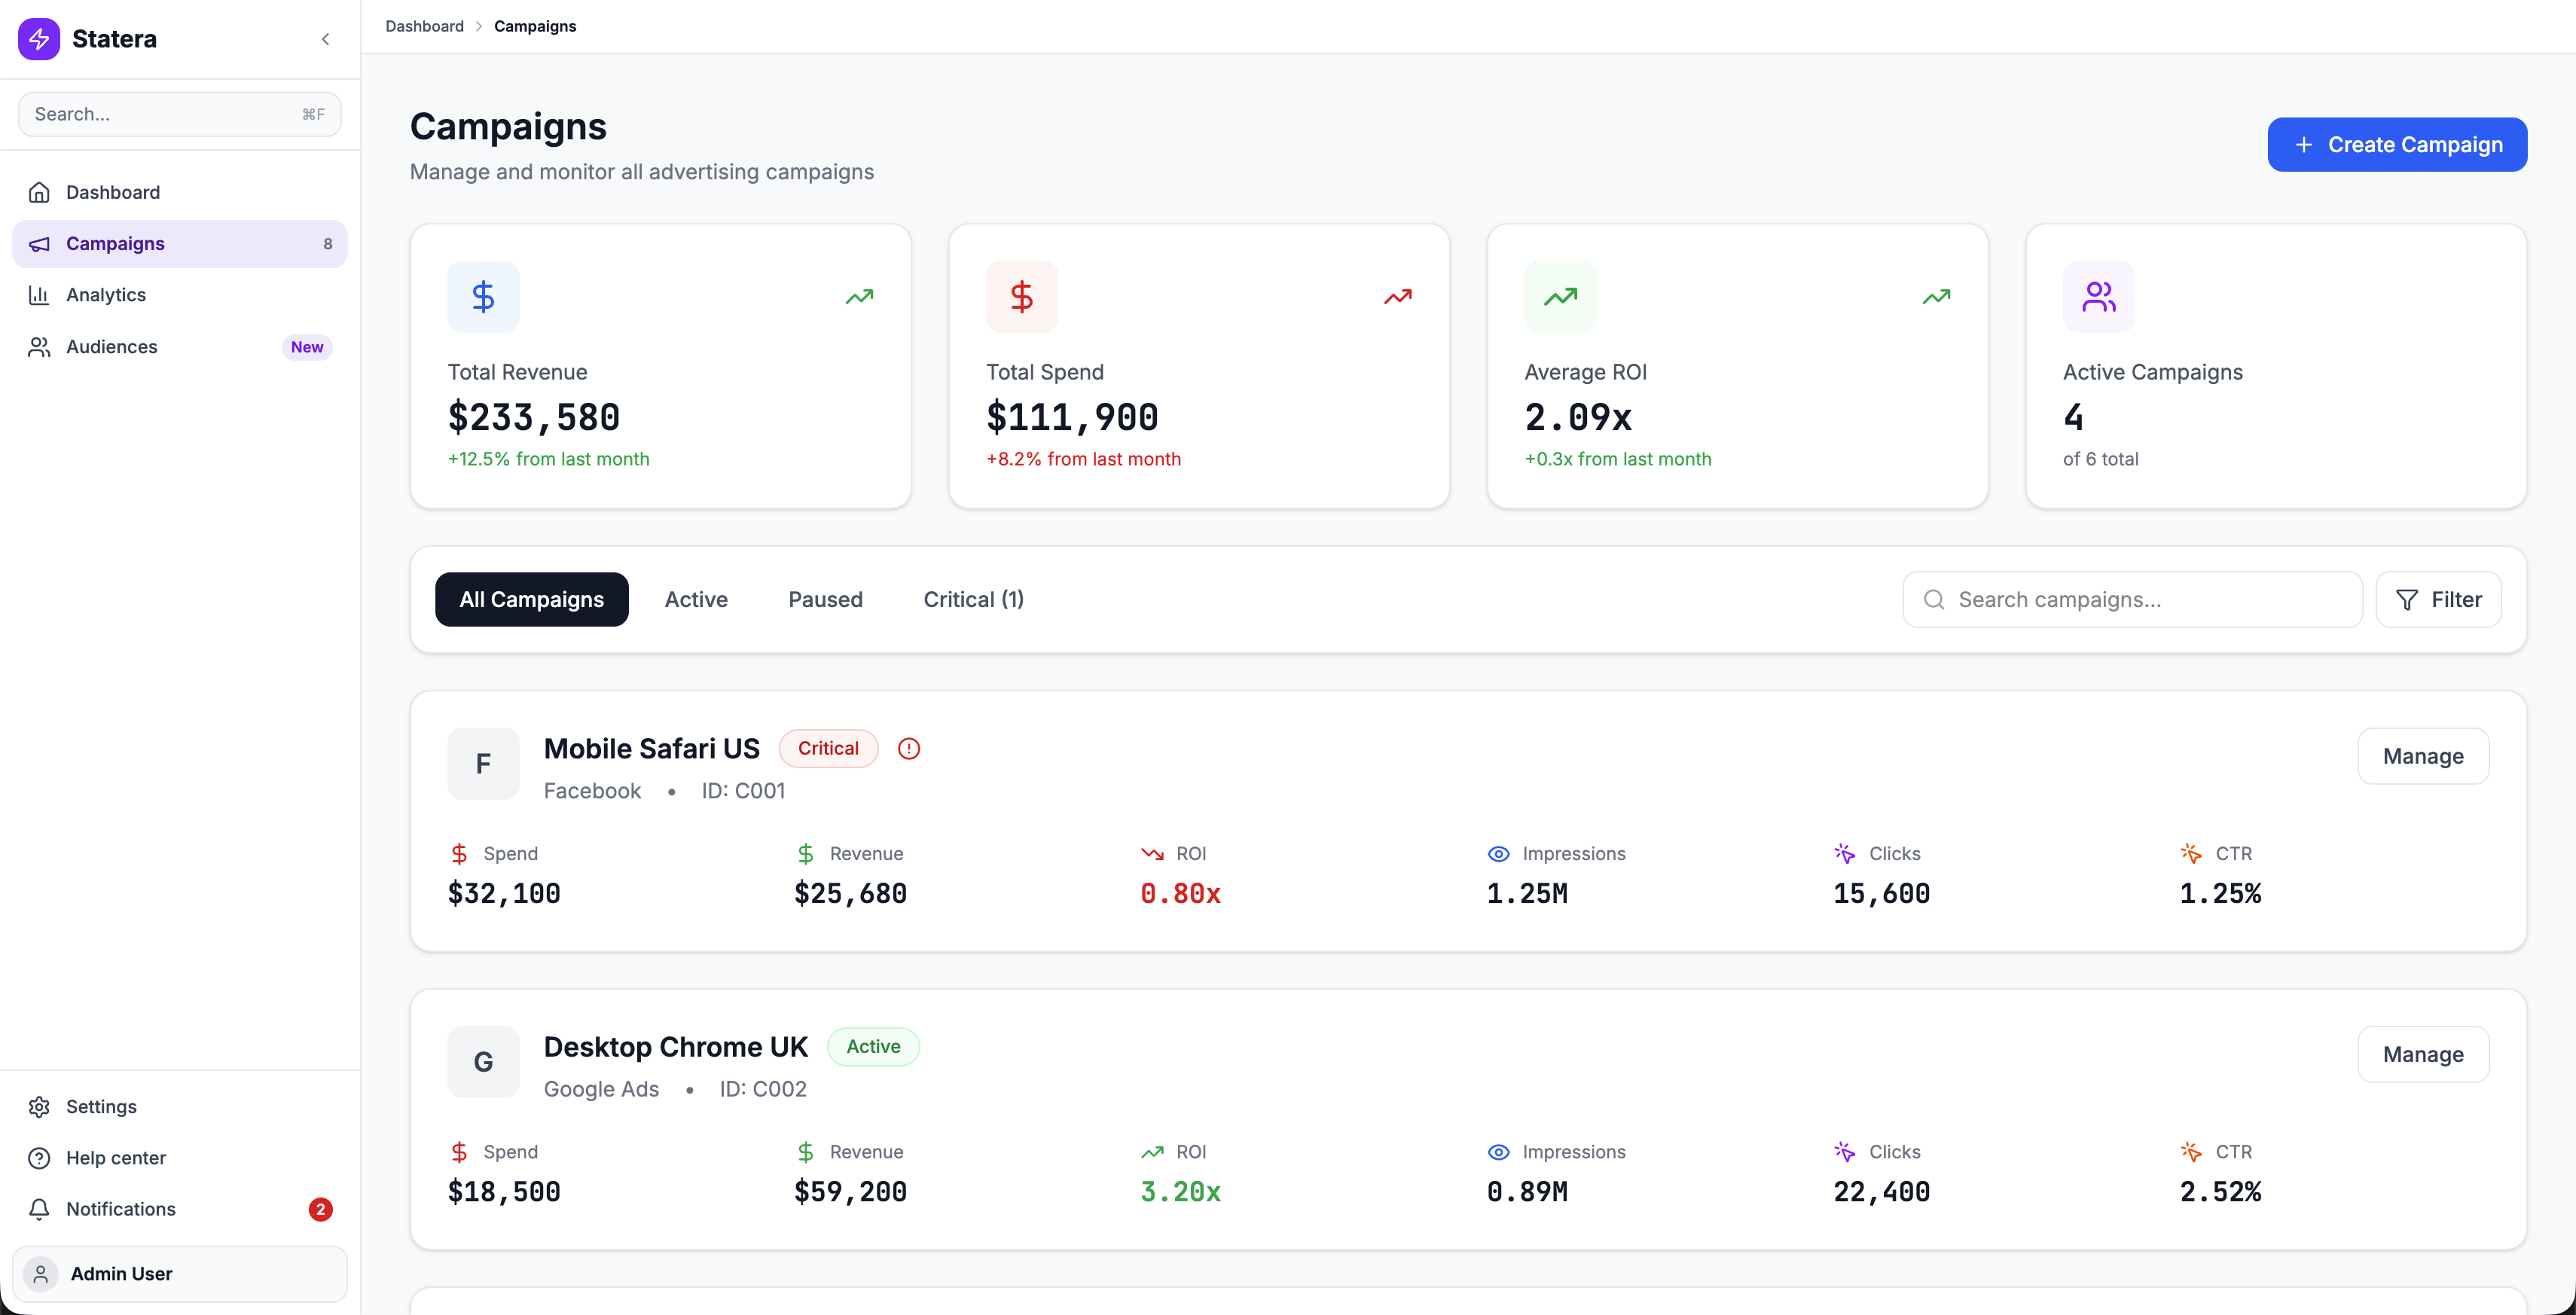The width and height of the screenshot is (2576, 1315).
Task: Click the Statera lightning bolt logo
Action: click(39, 39)
